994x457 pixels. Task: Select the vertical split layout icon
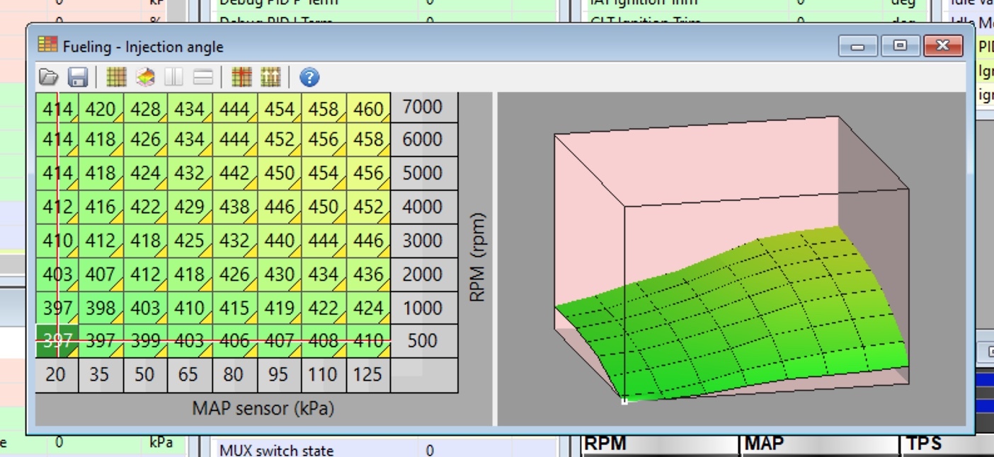[x=173, y=77]
